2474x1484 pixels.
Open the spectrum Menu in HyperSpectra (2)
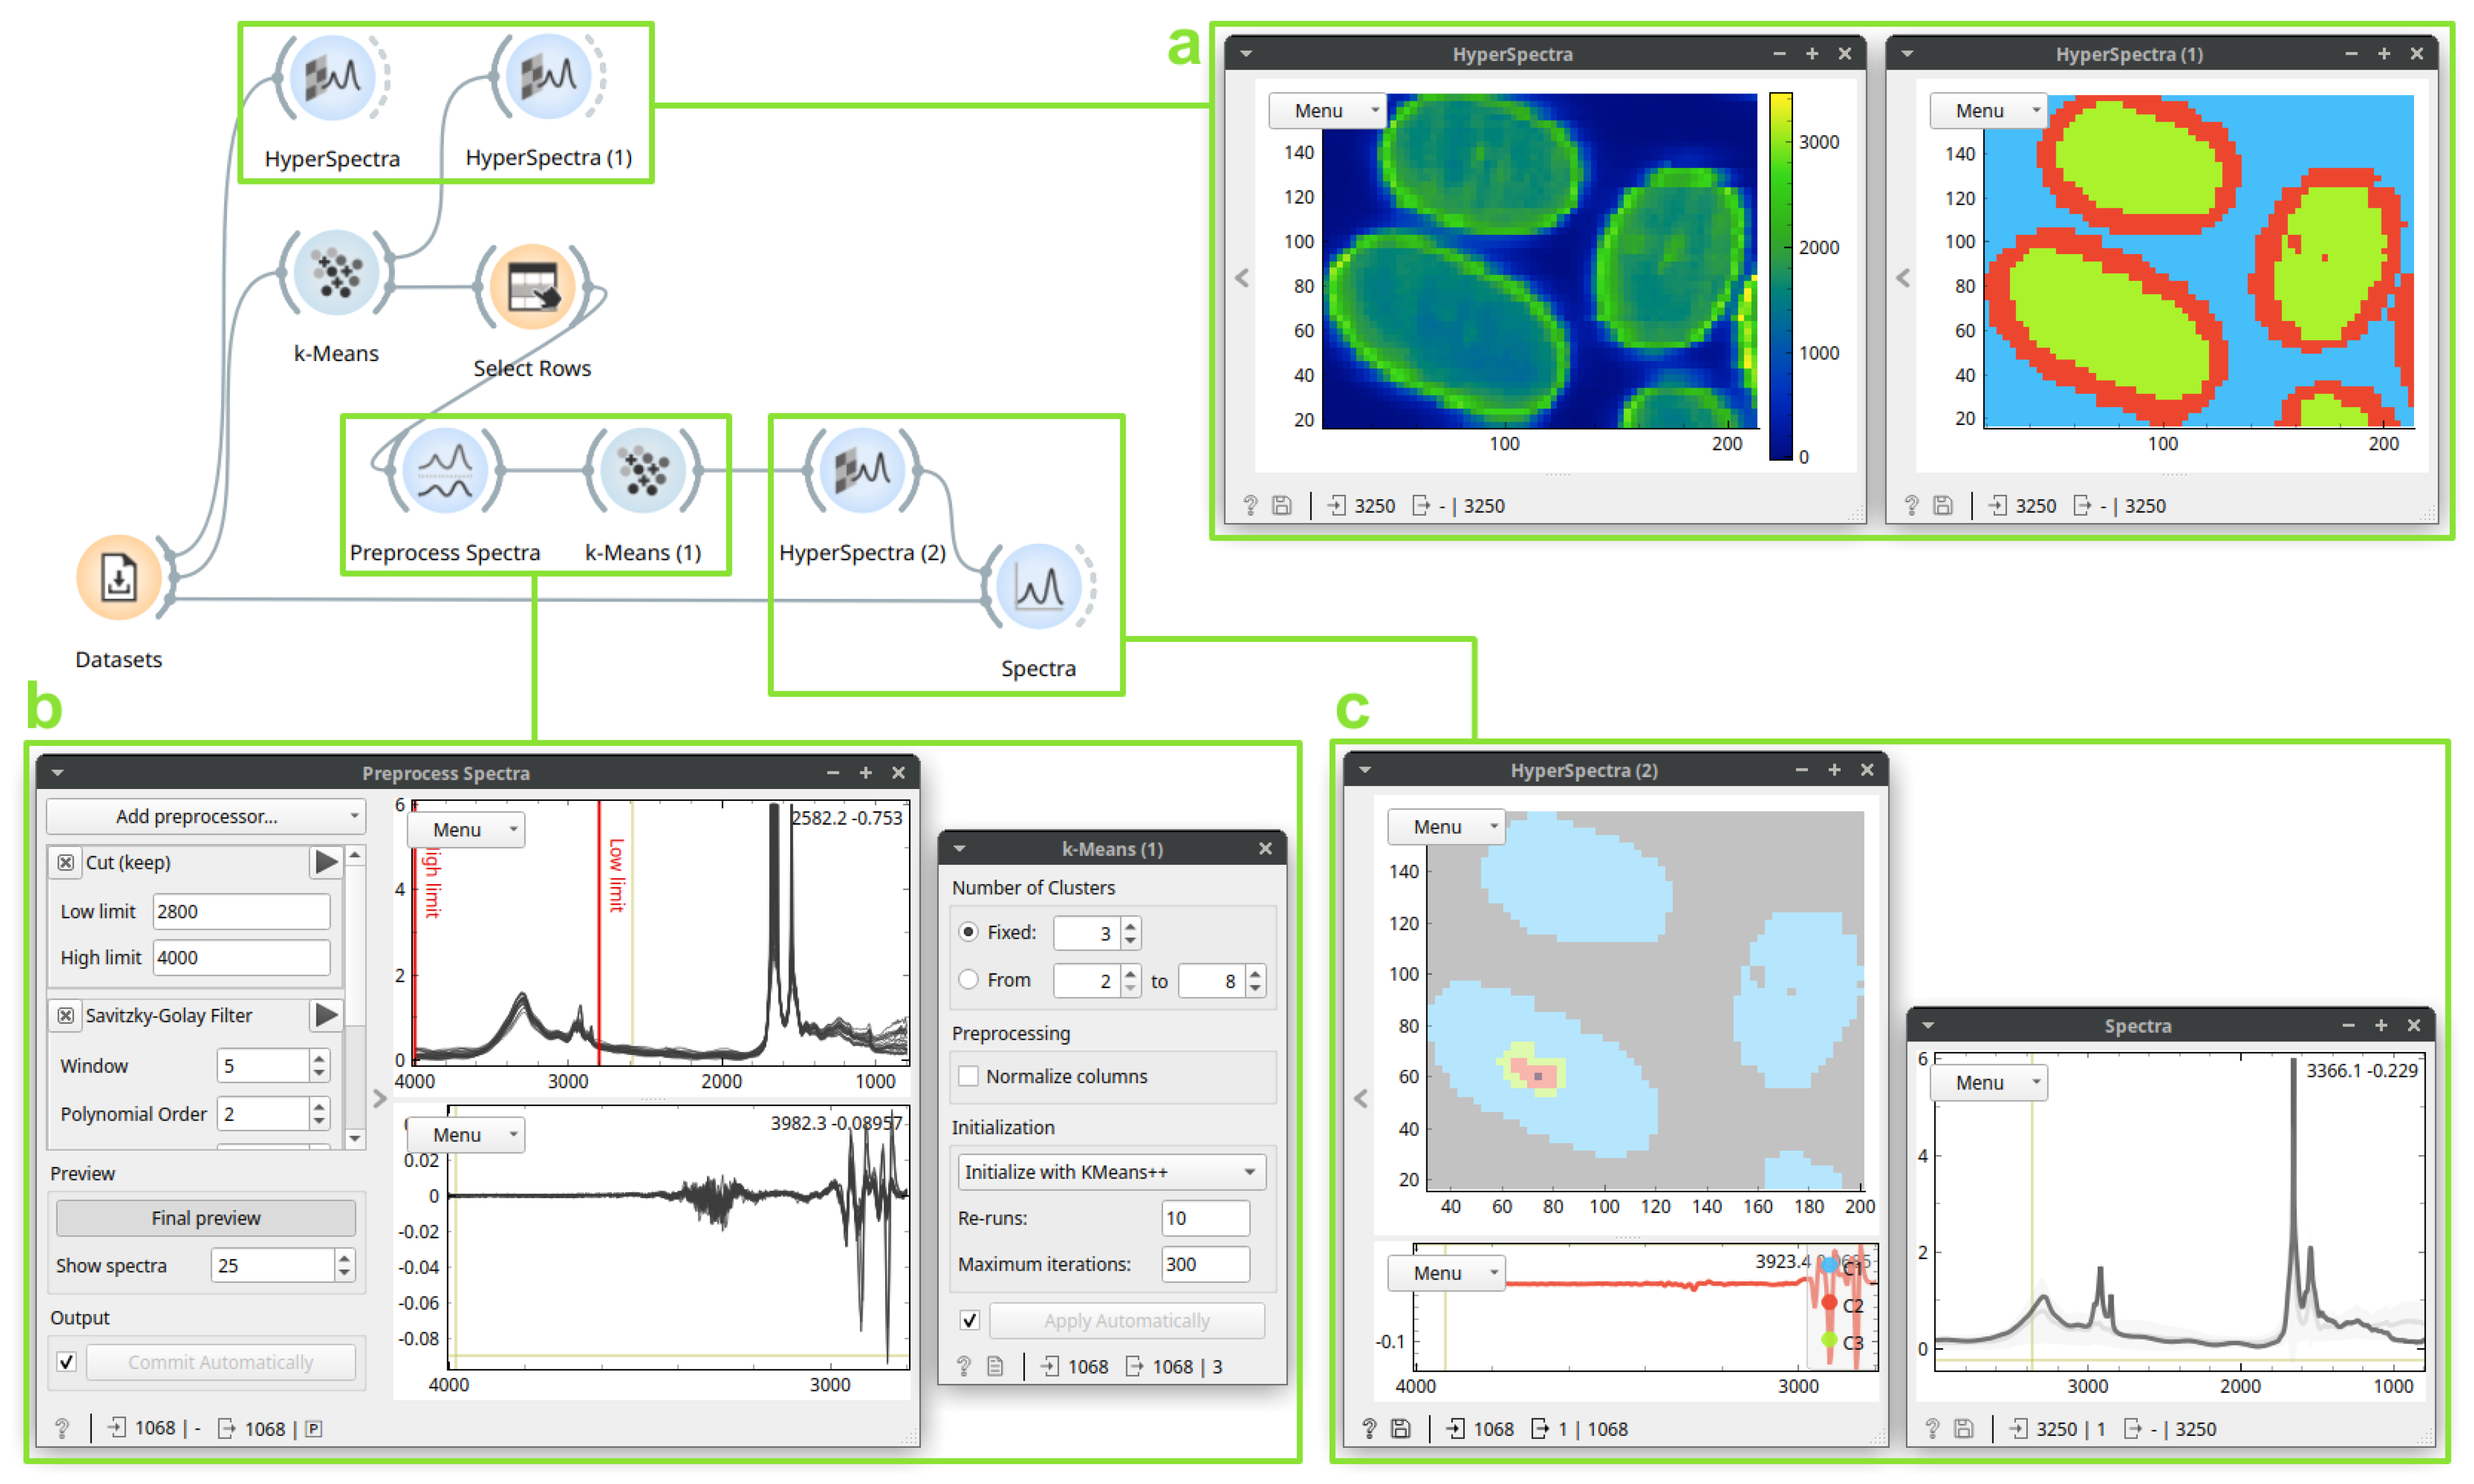coord(1446,1273)
